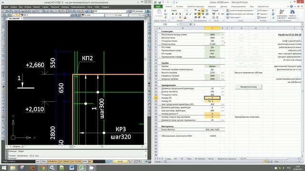Click the Save icon in nanoCAD's toolbar

coord(11,11)
